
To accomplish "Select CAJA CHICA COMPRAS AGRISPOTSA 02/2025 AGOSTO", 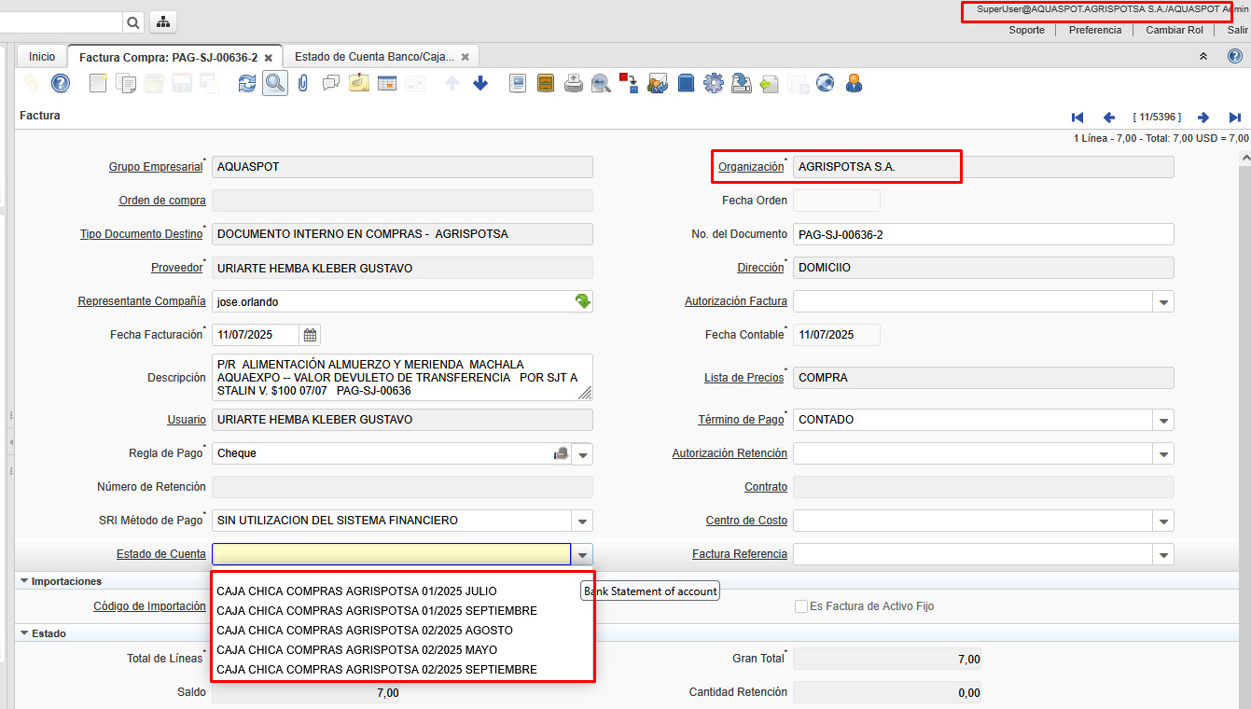I will [x=365, y=631].
